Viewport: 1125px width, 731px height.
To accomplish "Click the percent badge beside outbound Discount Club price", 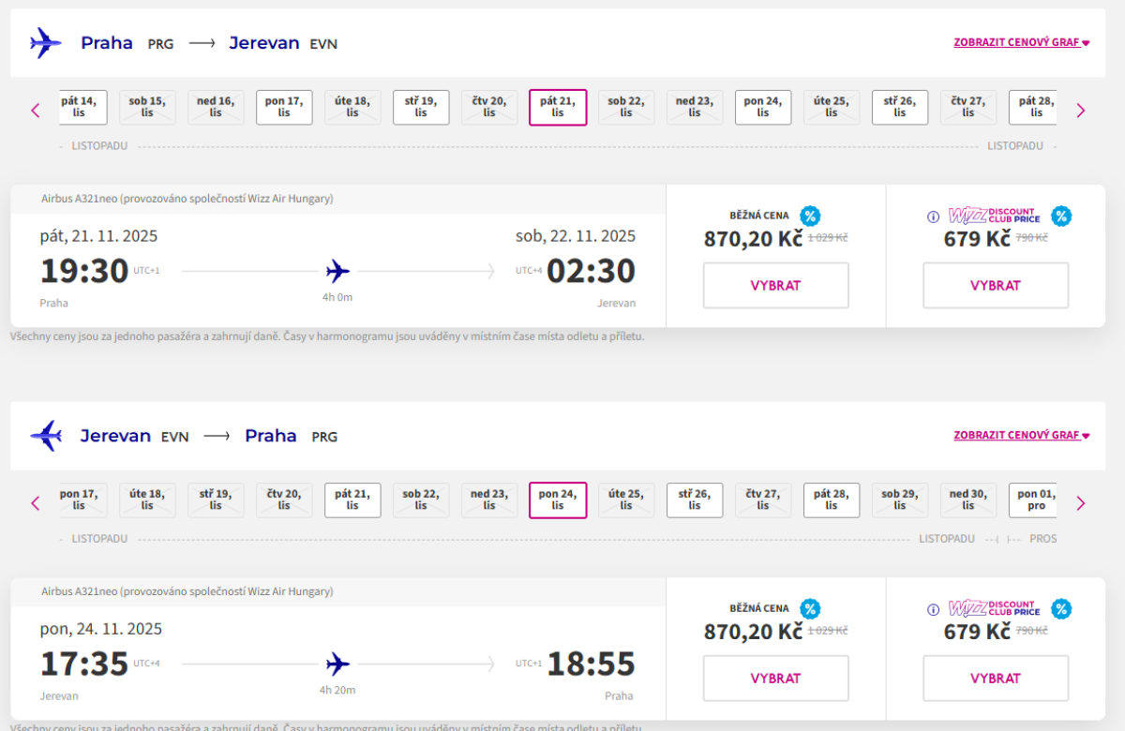I will (1061, 216).
